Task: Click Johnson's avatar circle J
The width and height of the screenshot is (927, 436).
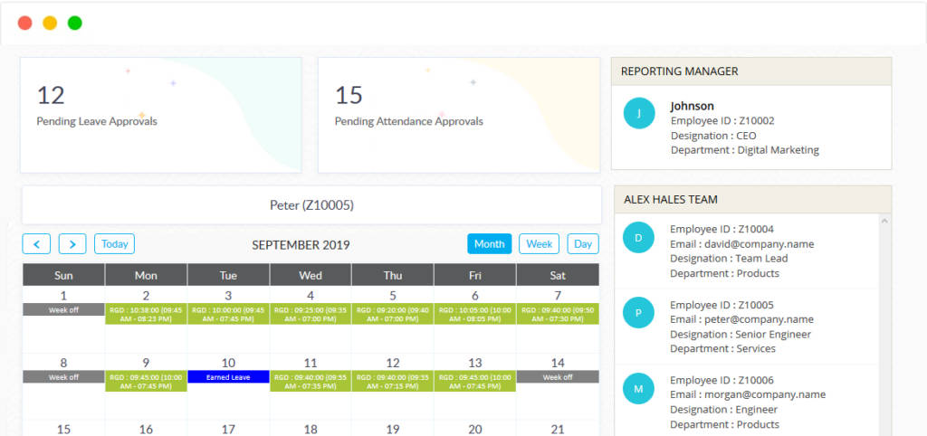Action: pos(639,113)
